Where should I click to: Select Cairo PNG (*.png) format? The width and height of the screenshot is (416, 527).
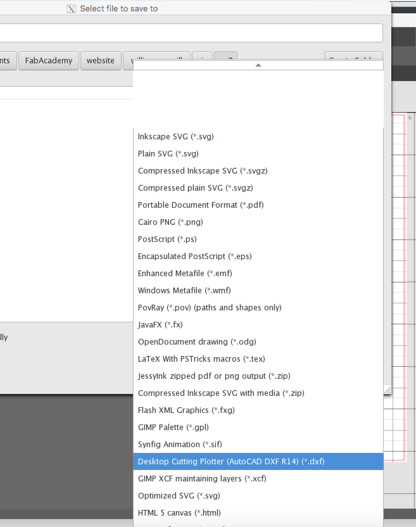pyautogui.click(x=258, y=222)
